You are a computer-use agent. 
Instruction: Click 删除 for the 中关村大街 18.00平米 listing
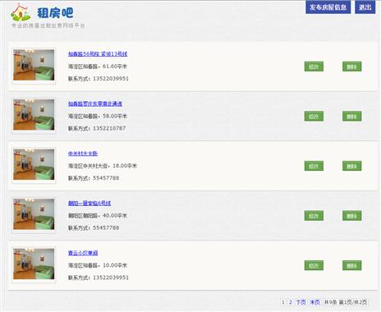tap(351, 166)
